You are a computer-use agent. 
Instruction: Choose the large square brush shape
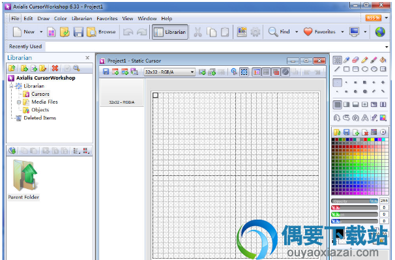(364, 82)
